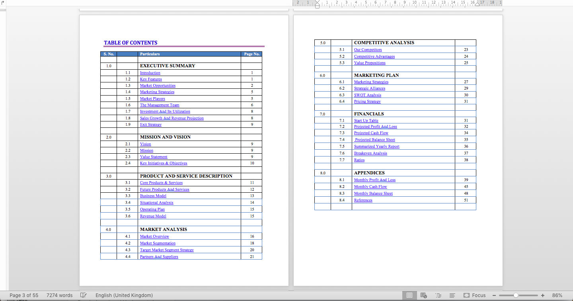
Task: Go to The Management Team link
Action: [160, 105]
